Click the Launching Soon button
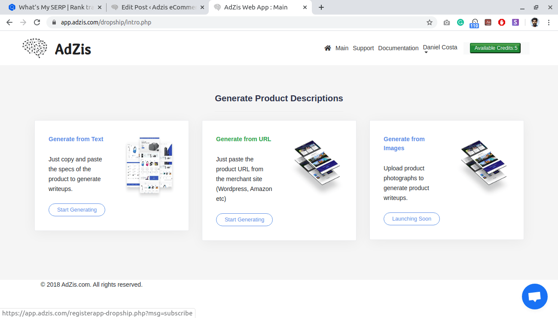The width and height of the screenshot is (558, 318). [x=412, y=219]
